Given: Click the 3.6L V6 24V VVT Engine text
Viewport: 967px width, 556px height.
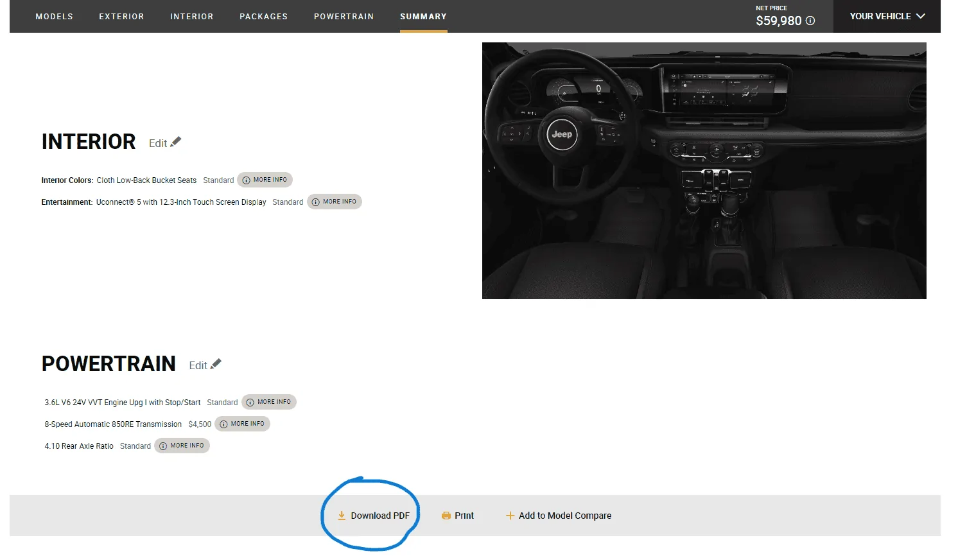Looking at the screenshot, I should pyautogui.click(x=123, y=403).
